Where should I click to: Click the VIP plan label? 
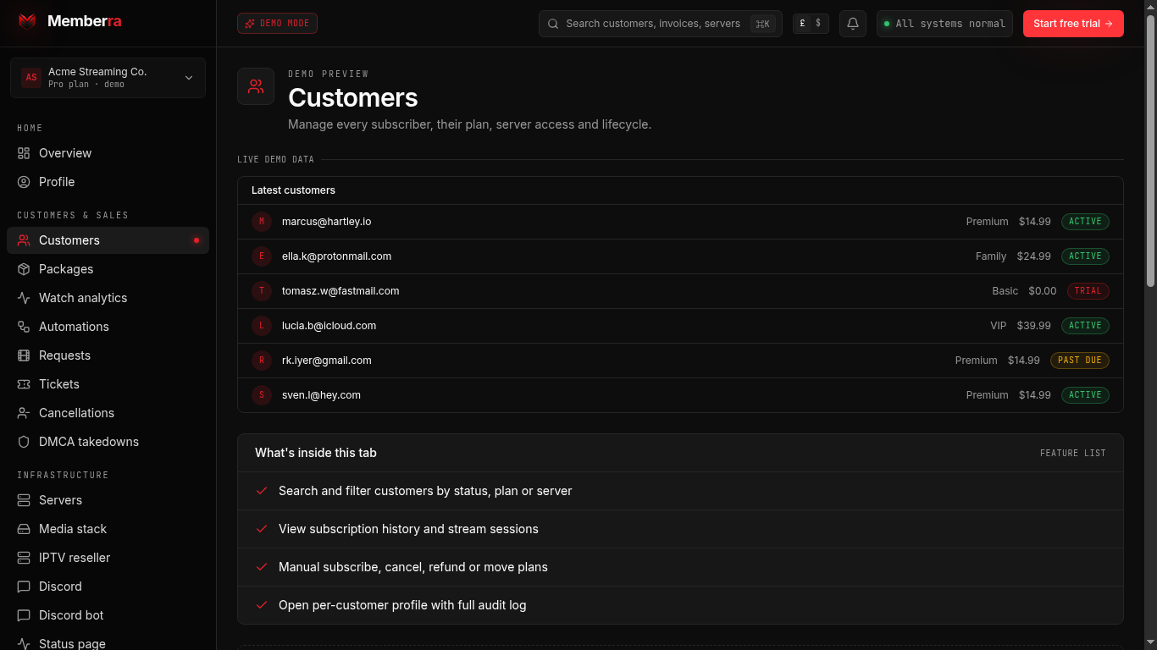[x=999, y=326]
